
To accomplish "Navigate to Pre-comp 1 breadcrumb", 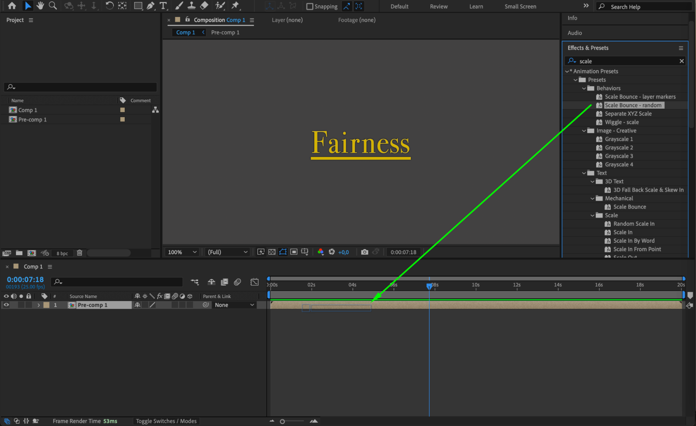I will [225, 32].
